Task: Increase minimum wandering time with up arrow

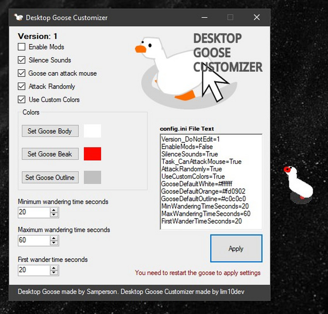Action: pyautogui.click(x=54, y=210)
